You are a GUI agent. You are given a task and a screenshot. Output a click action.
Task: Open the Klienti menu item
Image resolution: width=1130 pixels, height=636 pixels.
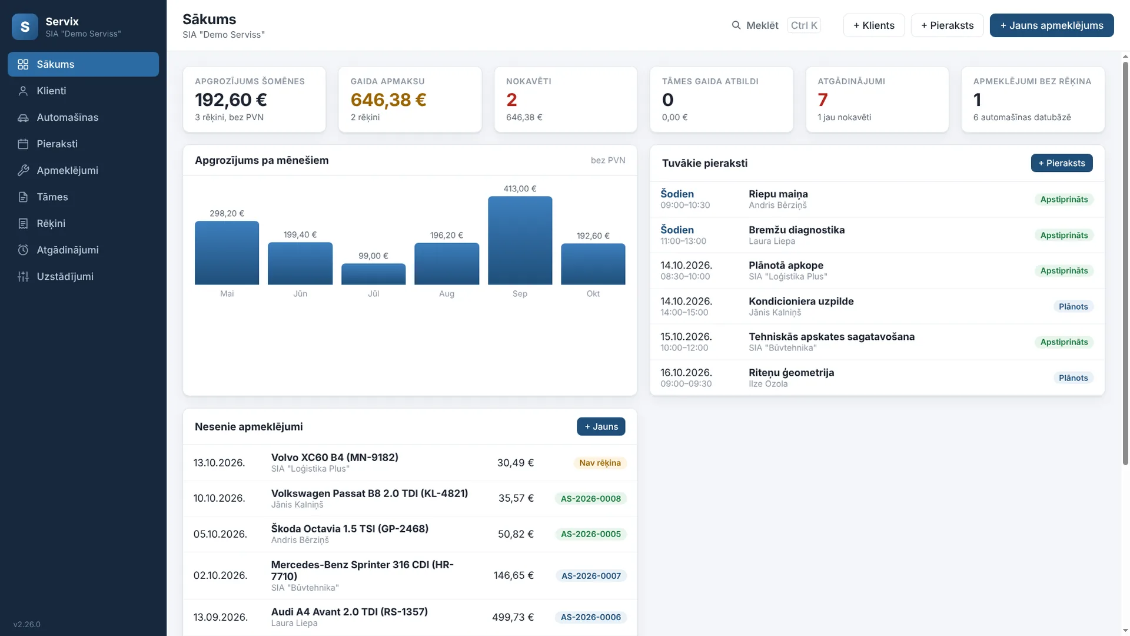coord(83,91)
